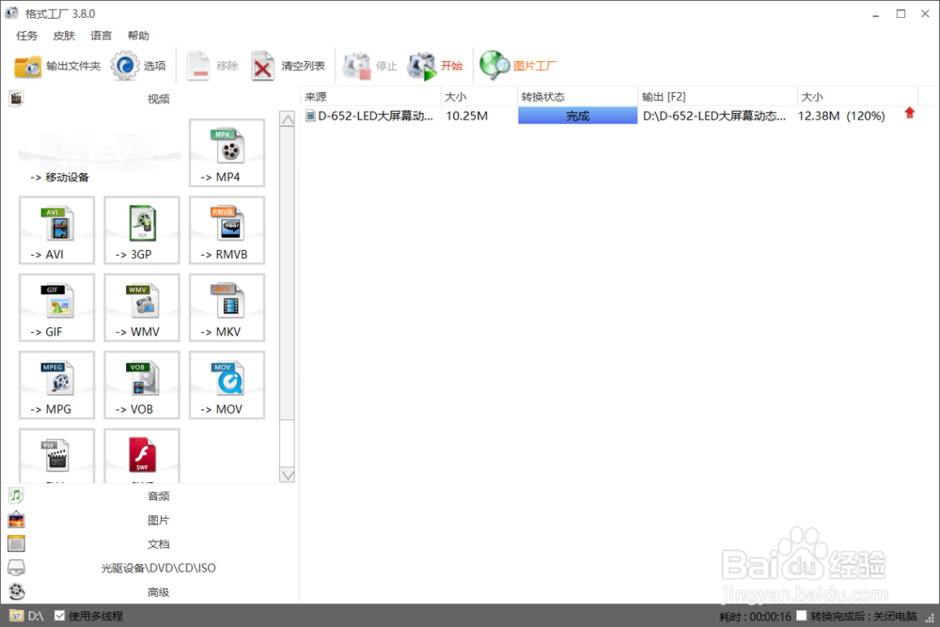940x627 pixels.
Task: Sort by the 转换状态 status column header
Action: (577, 97)
